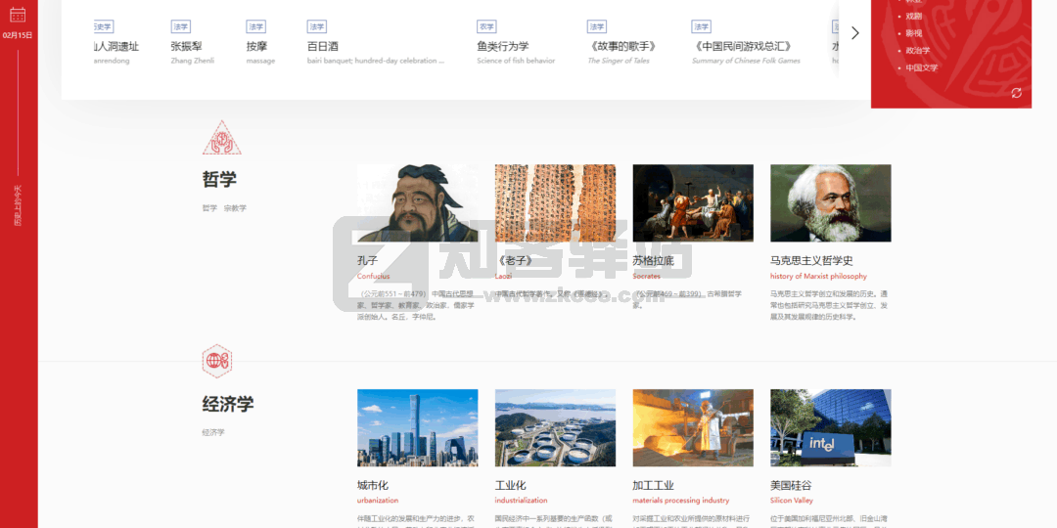This screenshot has width=1057, height=528.
Task: Click 'Zhang Zhenli' subtitle text
Action: point(193,61)
